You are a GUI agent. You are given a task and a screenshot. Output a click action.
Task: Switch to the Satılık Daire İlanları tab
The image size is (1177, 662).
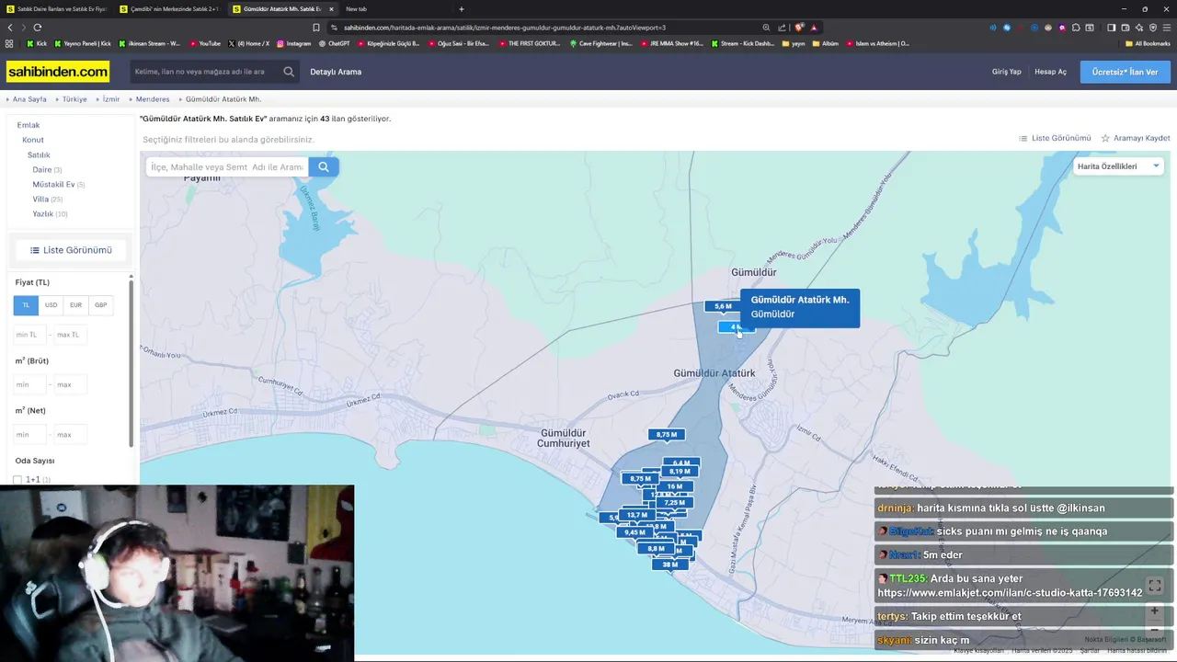pyautogui.click(x=57, y=8)
